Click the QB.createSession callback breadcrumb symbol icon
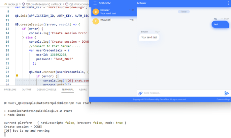 click(23, 4)
